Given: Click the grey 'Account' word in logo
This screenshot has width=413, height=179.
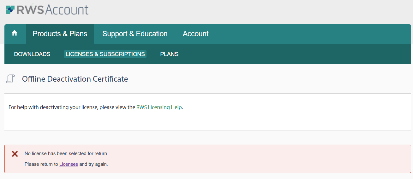Looking at the screenshot, I should pos(67,10).
